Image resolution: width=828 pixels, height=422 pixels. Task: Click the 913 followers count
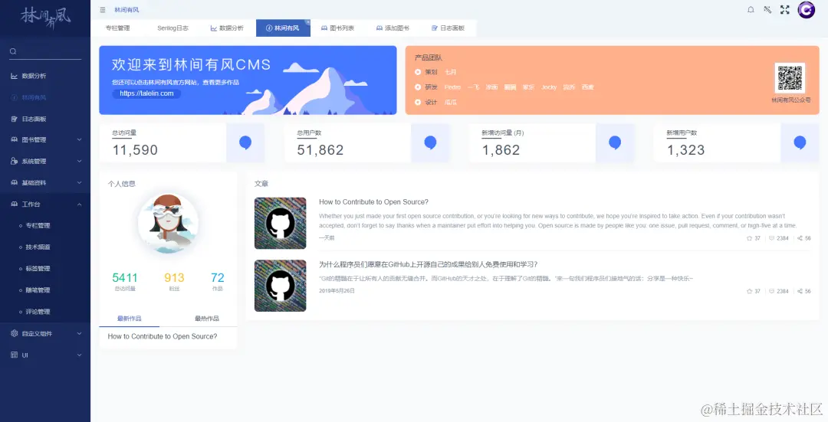[174, 278]
